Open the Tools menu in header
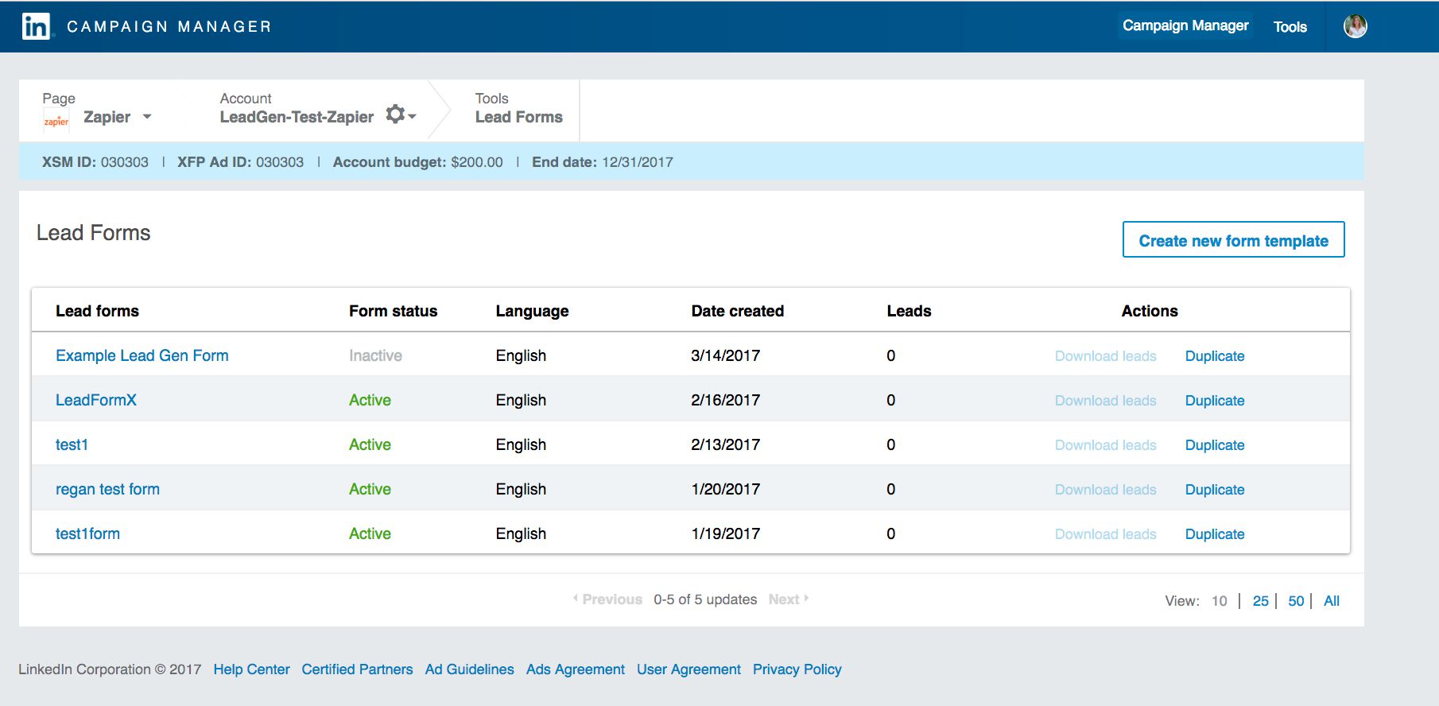This screenshot has height=706, width=1439. 1290,27
